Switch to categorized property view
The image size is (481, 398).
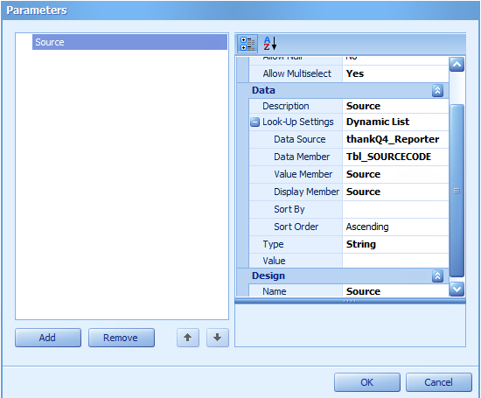[x=247, y=44]
